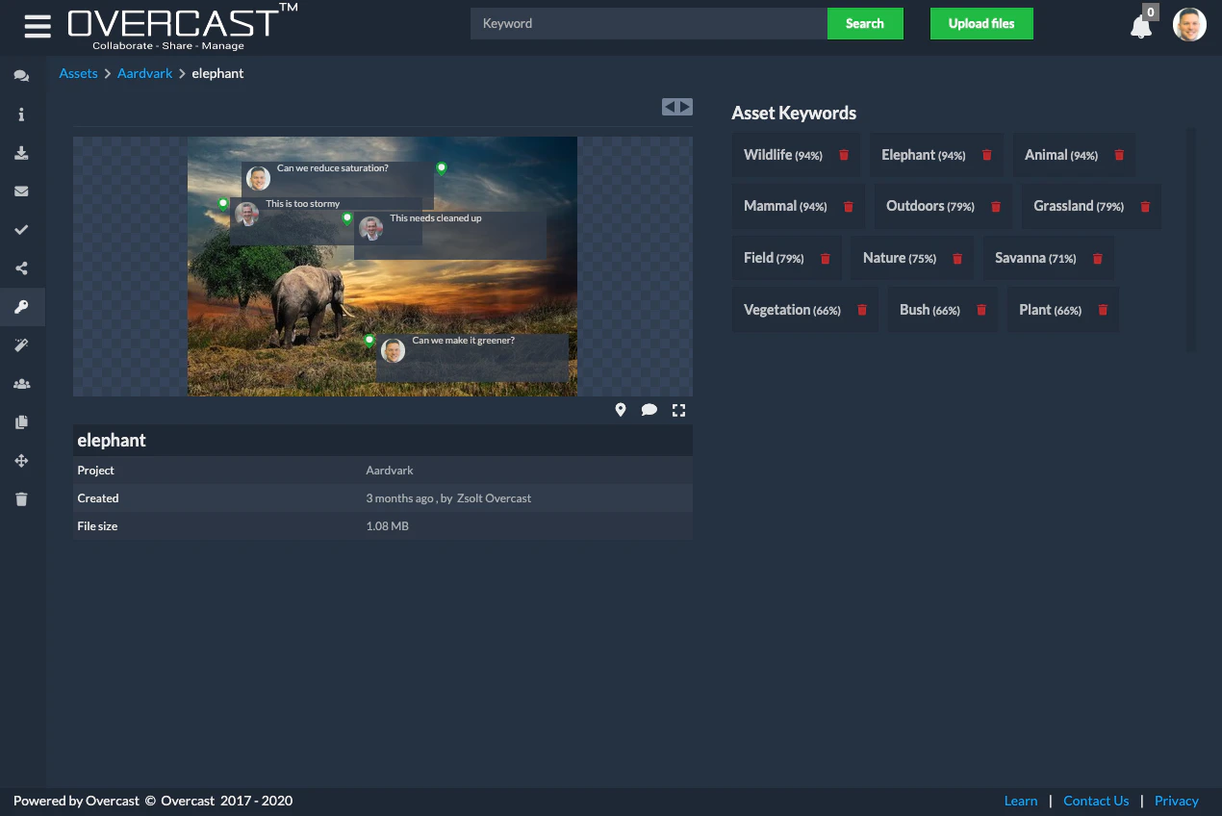
Task: Navigate to Aardvark breadcrumb
Action: click(x=144, y=73)
